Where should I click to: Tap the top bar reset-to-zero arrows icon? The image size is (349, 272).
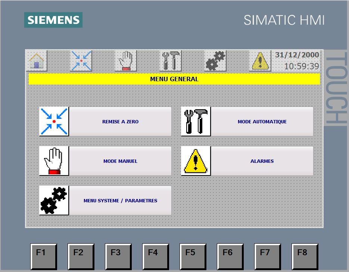[81, 60]
